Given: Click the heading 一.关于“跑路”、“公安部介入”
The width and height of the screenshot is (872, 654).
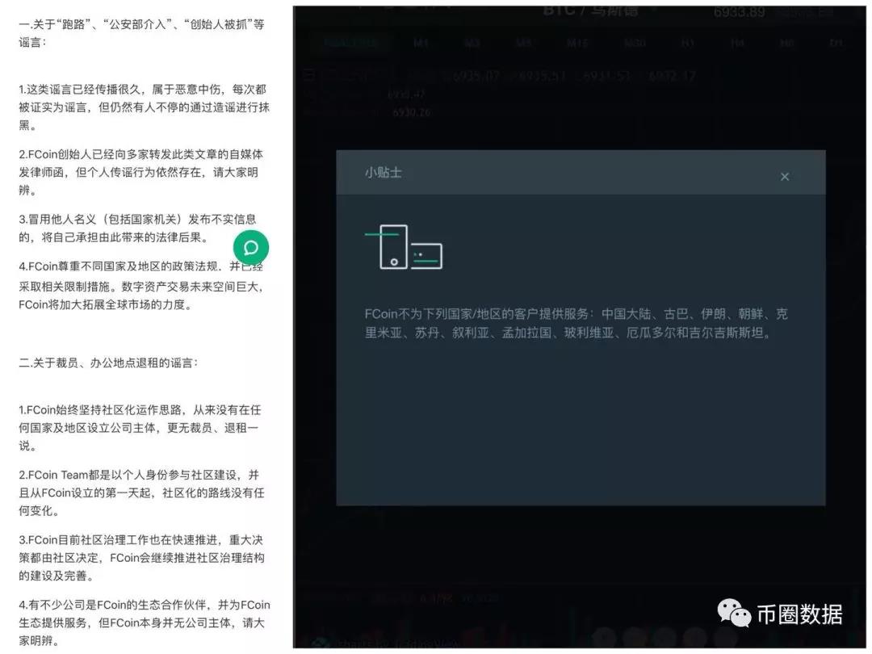Looking at the screenshot, I should [x=142, y=33].
